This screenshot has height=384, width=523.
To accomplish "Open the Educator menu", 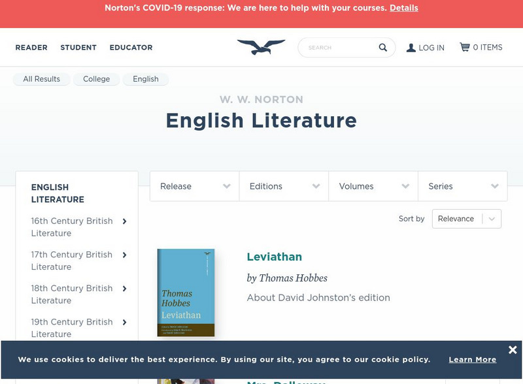I will [x=131, y=48].
